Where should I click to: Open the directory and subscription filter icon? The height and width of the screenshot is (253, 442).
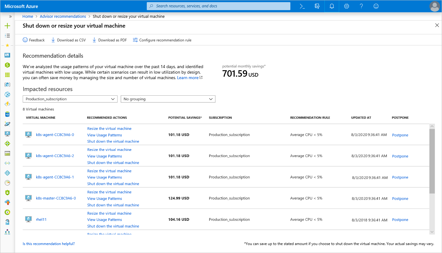(x=317, y=6)
